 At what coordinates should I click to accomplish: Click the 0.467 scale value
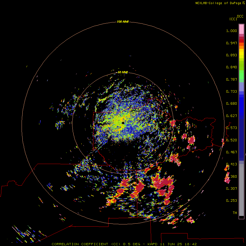(x=232, y=152)
